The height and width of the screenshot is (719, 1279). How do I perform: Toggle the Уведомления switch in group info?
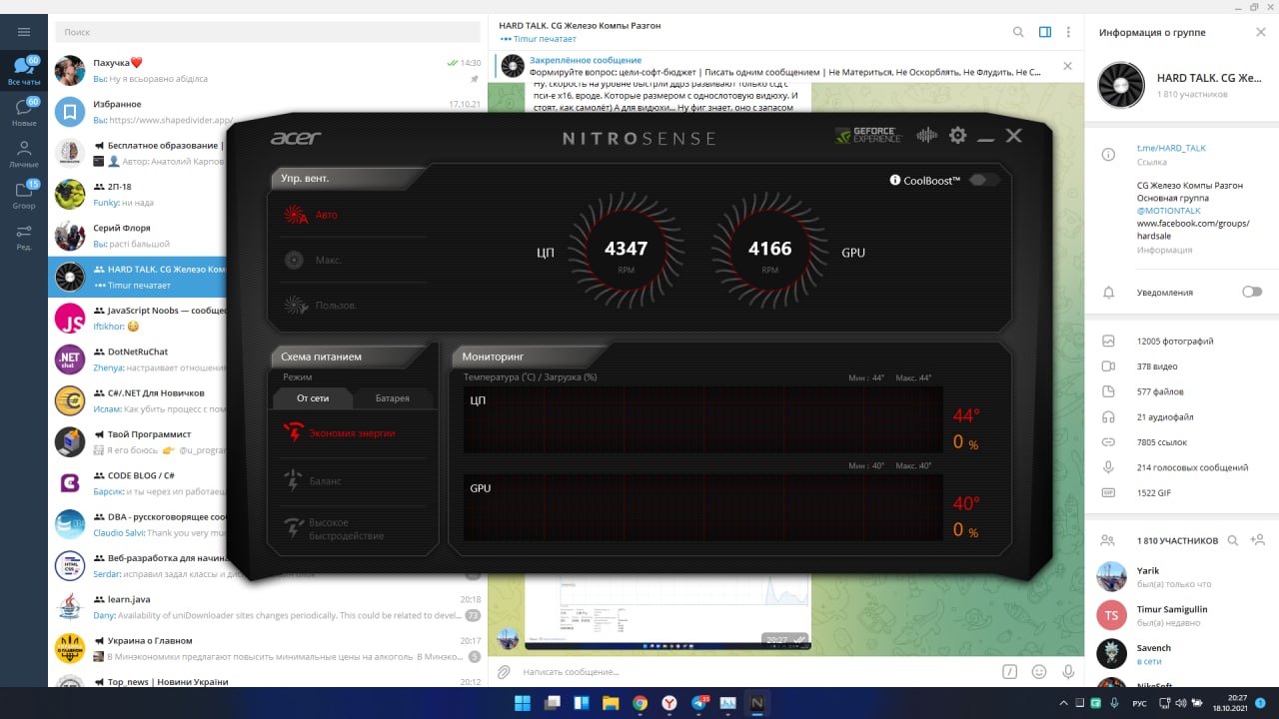click(x=1251, y=292)
